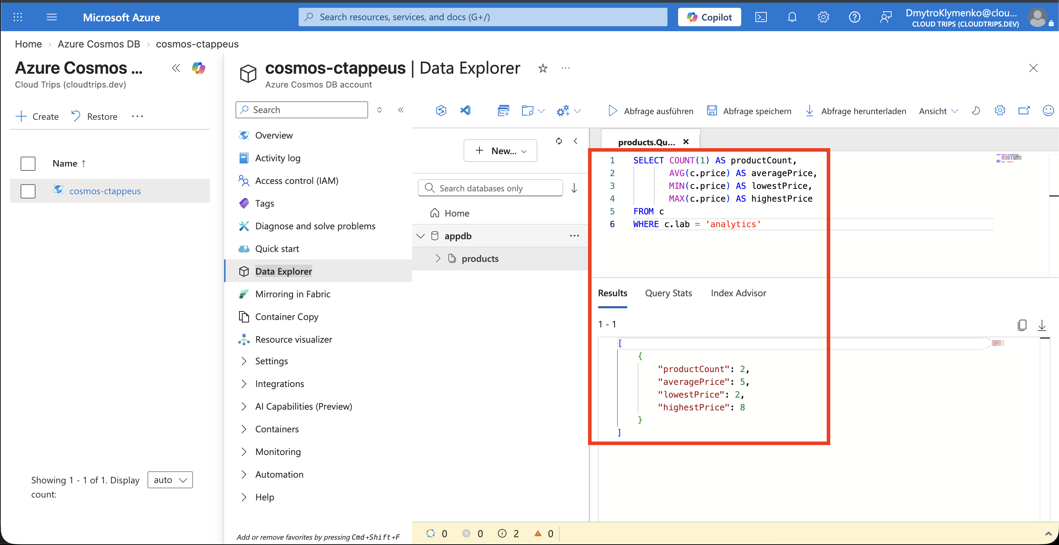Click the New SQL Query windows icon
Screen dimensions: 1059x545
point(503,111)
